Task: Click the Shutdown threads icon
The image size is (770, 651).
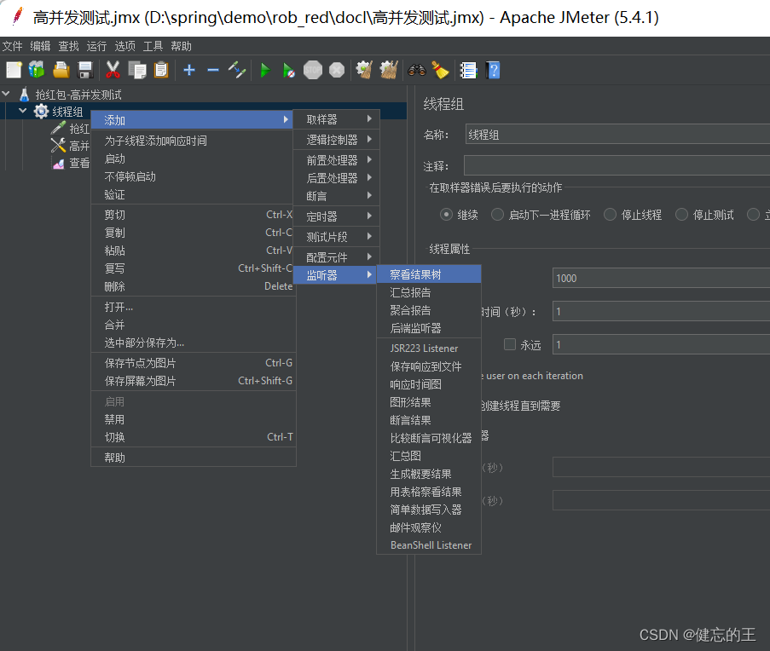Action: point(337,70)
